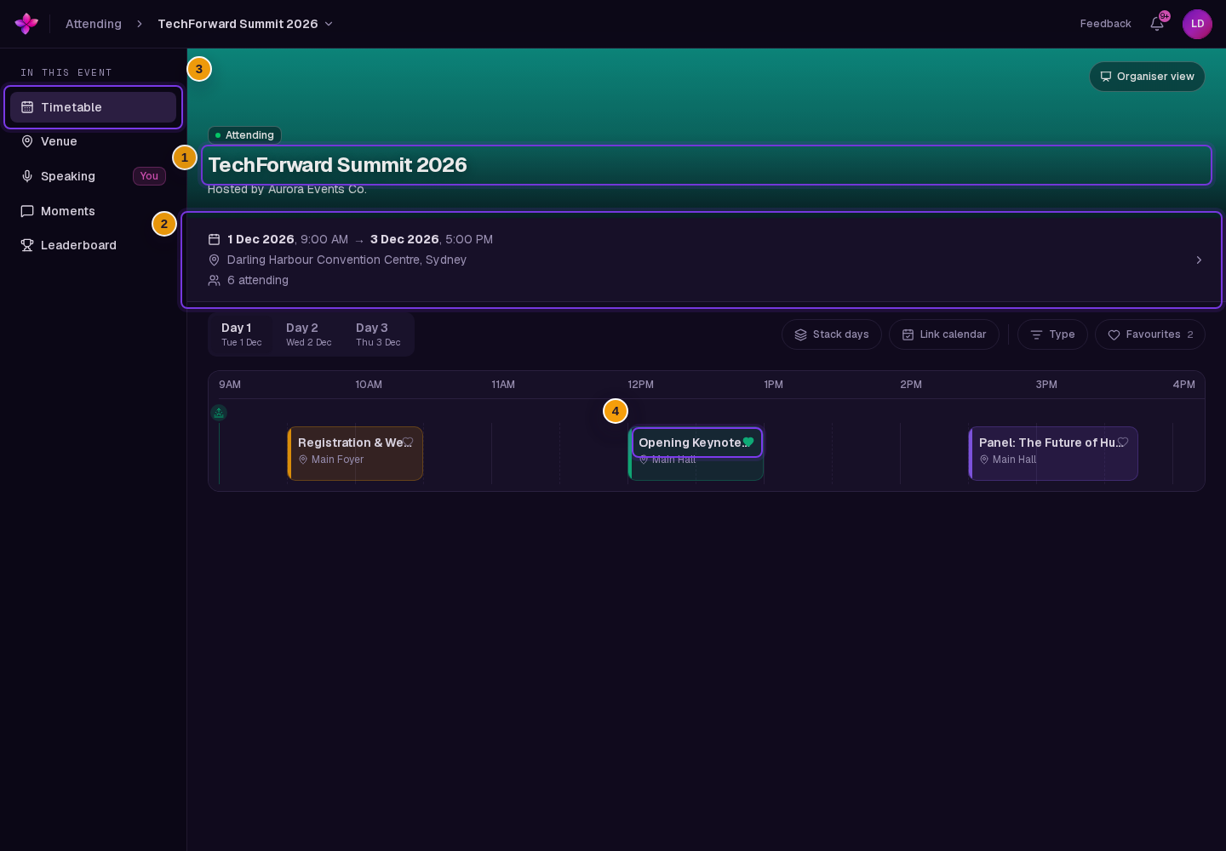
Task: Click the microphone icon beside Speaking
Action: [x=27, y=176]
